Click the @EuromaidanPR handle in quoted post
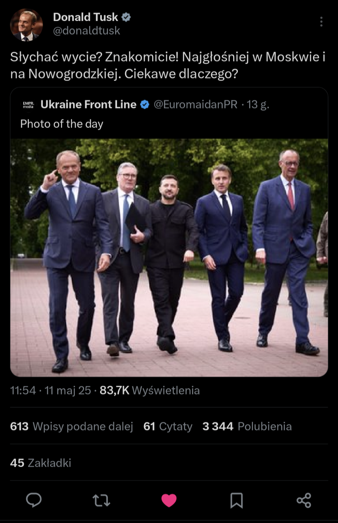This screenshot has height=523, width=338. click(x=195, y=104)
